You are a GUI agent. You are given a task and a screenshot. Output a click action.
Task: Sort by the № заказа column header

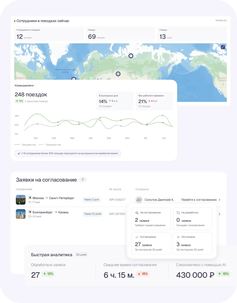115,189
